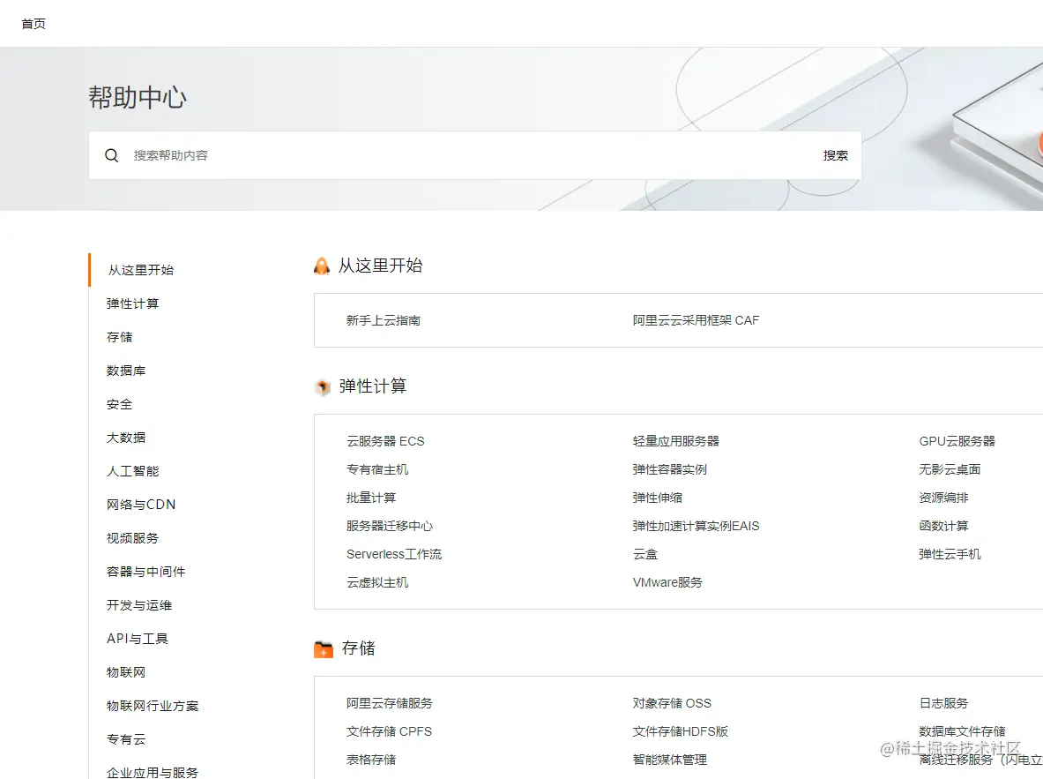This screenshot has width=1043, height=779.
Task: Select 安全 in the sidebar
Action: [x=119, y=404]
